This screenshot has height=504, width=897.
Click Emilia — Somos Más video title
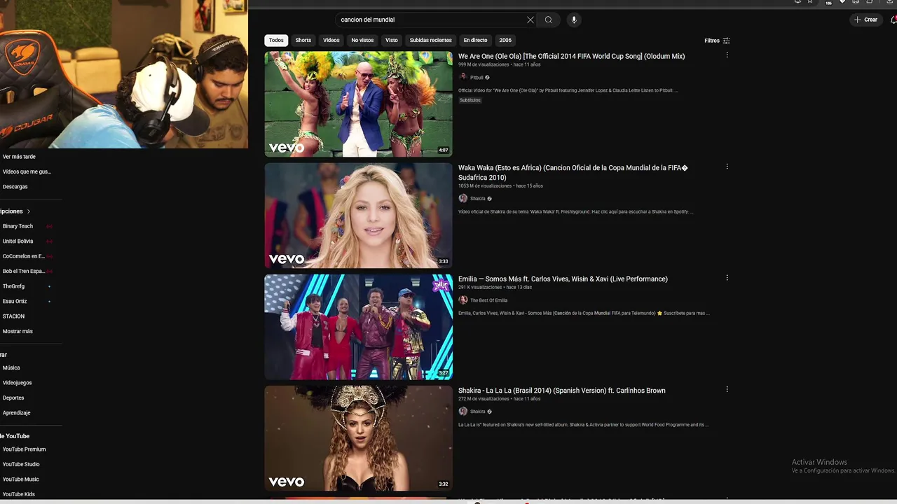(563, 279)
